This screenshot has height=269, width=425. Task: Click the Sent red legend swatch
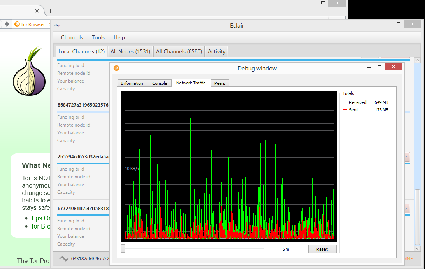(x=345, y=109)
